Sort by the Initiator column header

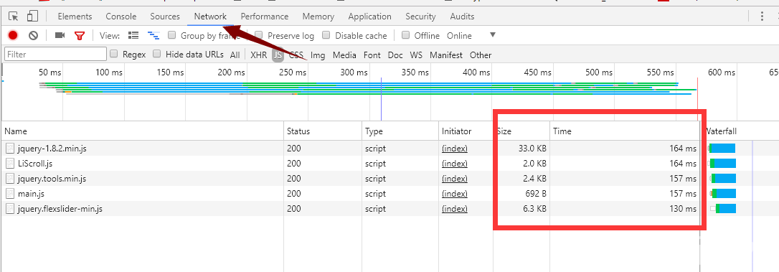(x=466, y=131)
